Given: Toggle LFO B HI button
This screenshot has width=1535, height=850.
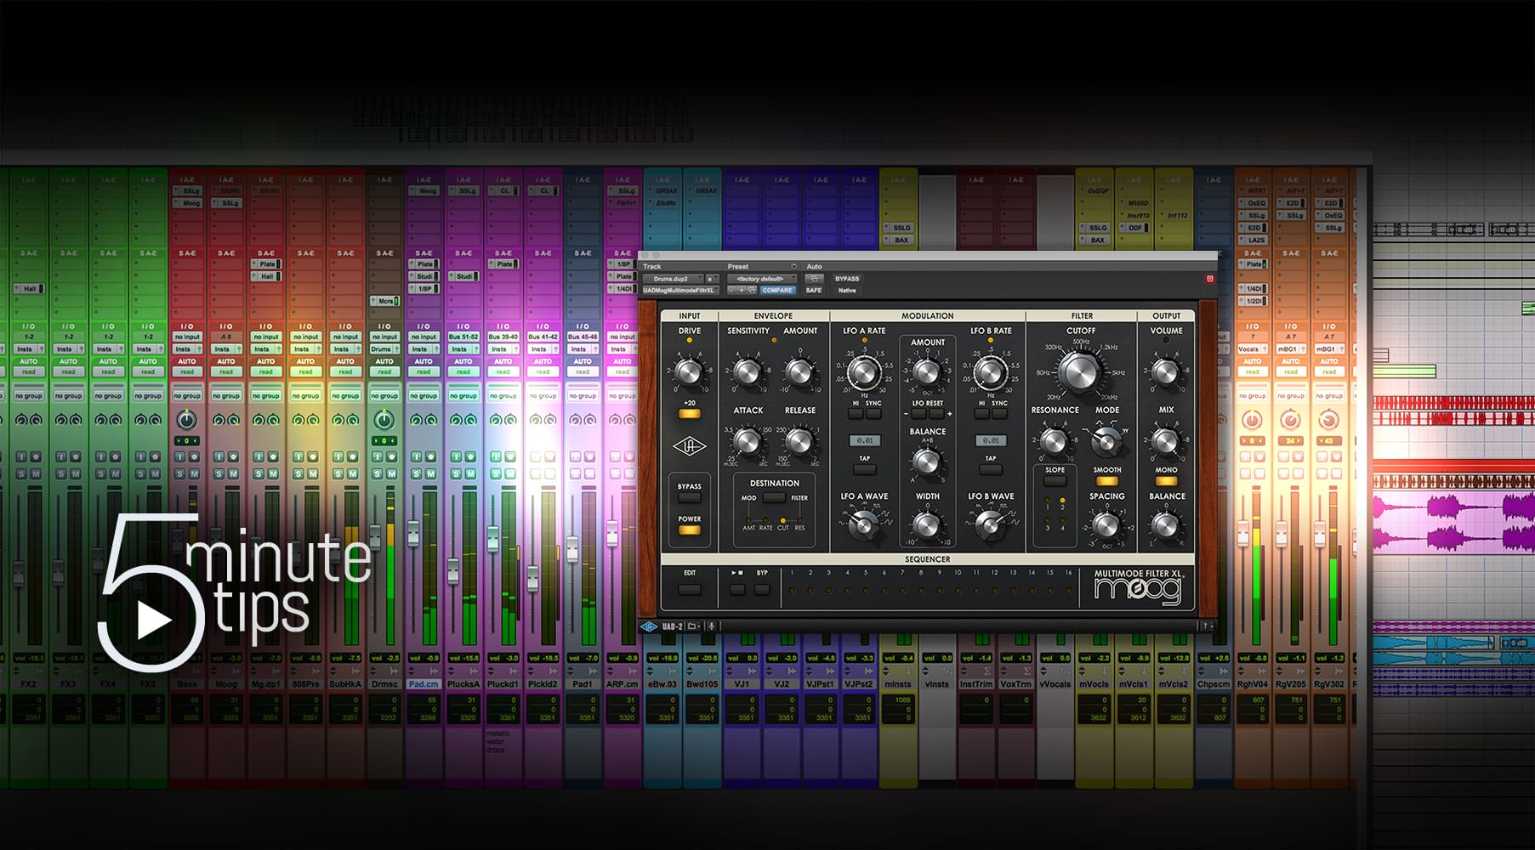Looking at the screenshot, I should [981, 414].
